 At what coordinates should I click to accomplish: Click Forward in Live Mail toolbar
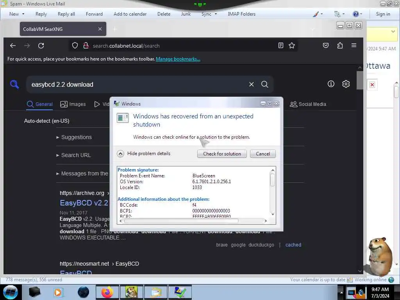pyautogui.click(x=94, y=14)
